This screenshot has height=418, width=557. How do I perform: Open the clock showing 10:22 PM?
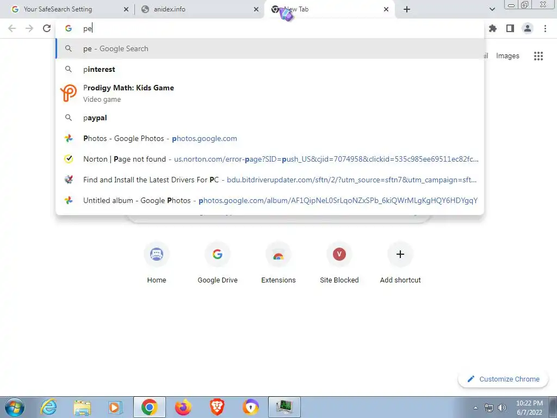click(529, 408)
